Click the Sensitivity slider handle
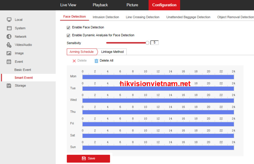 pos(147,43)
